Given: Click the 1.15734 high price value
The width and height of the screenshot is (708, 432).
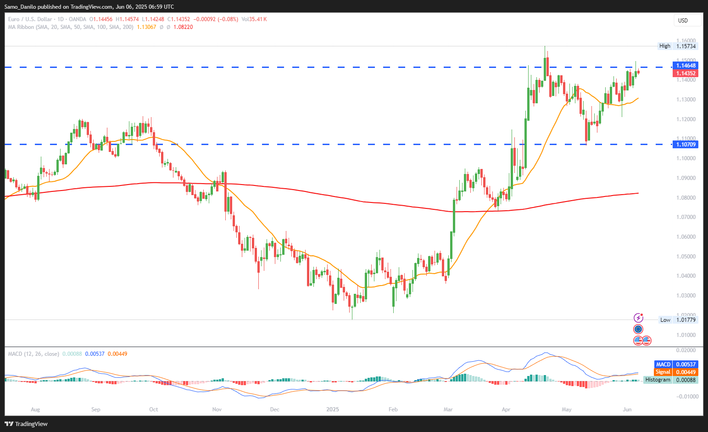Looking at the screenshot, I should (x=686, y=46).
